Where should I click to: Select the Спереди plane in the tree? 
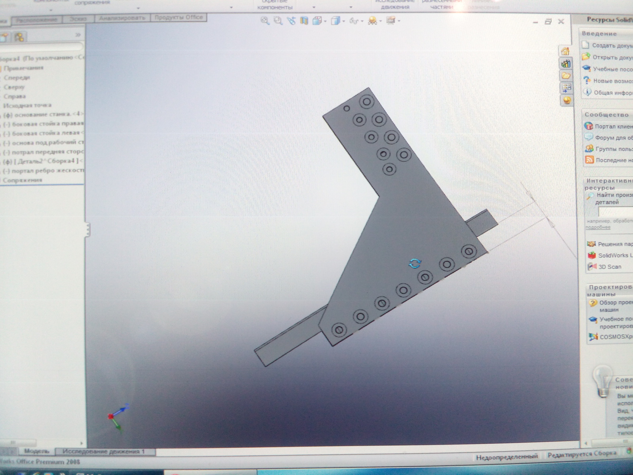tap(17, 78)
